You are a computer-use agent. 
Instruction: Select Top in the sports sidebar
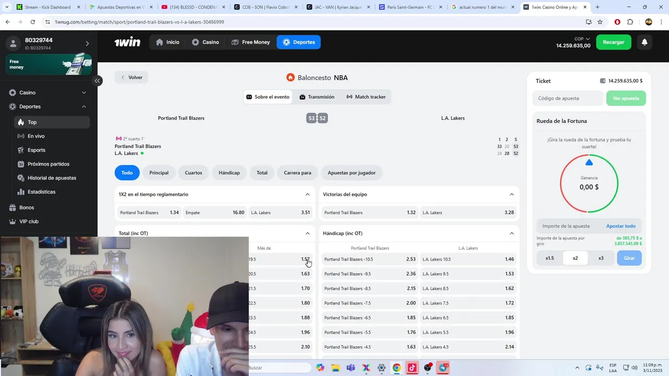[52, 122]
